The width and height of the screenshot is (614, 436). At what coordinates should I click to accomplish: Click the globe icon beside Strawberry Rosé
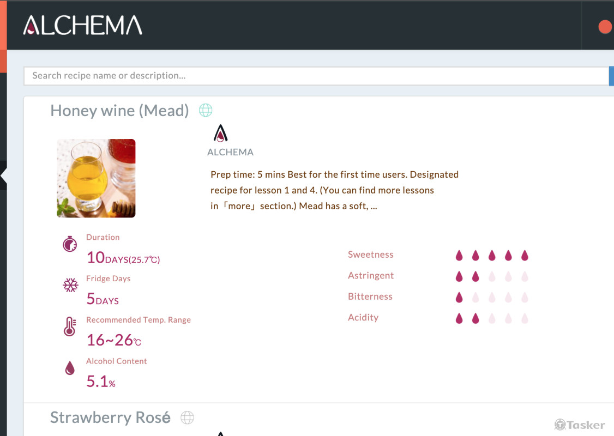tap(187, 418)
